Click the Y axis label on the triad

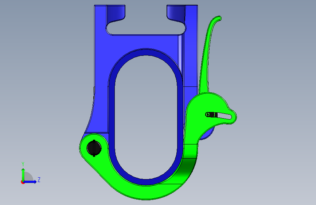coord(23,164)
